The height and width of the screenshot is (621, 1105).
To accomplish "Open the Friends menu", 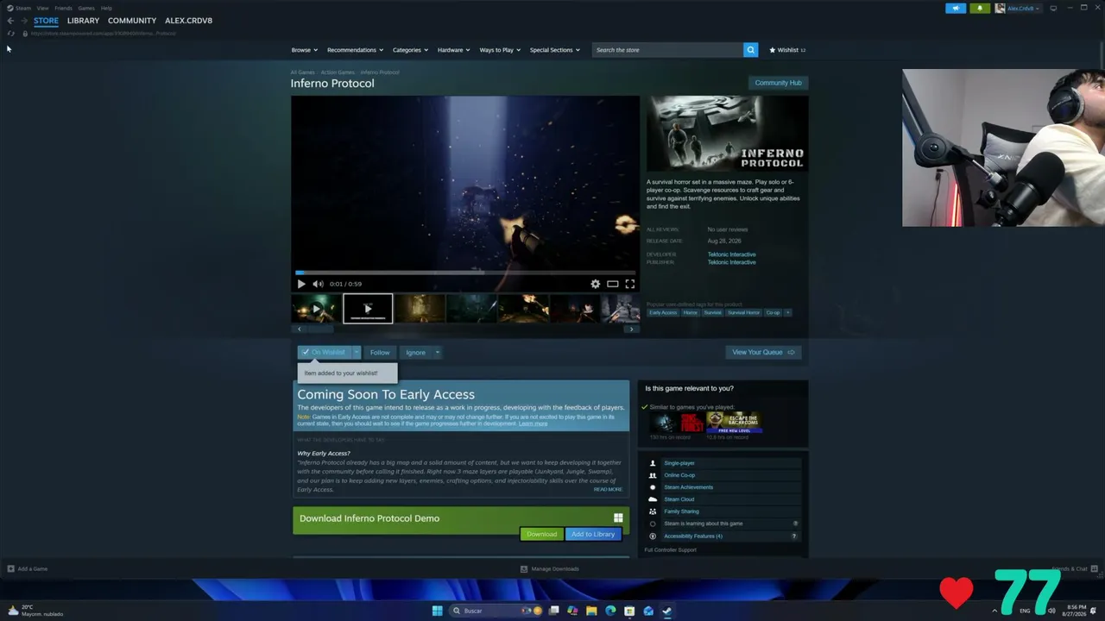I will pos(63,8).
